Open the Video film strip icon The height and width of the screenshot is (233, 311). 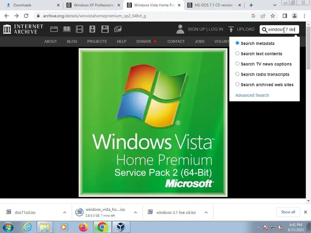(80, 29)
